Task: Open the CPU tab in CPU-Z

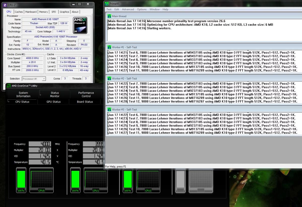Action: (x=9, y=12)
